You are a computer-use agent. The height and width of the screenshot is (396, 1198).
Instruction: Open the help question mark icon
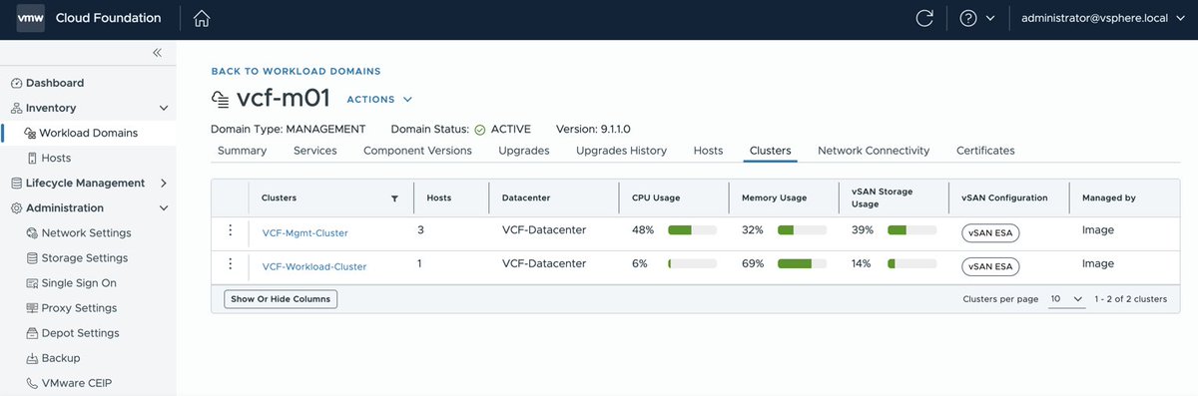coord(967,18)
